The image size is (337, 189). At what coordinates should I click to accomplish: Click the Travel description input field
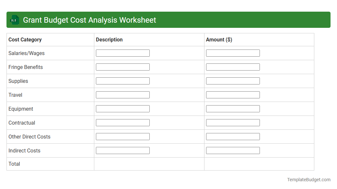(x=122, y=94)
